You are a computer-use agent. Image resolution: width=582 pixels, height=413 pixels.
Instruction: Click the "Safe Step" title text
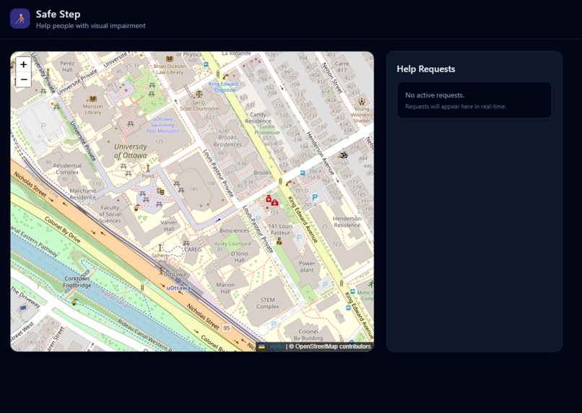(x=58, y=14)
